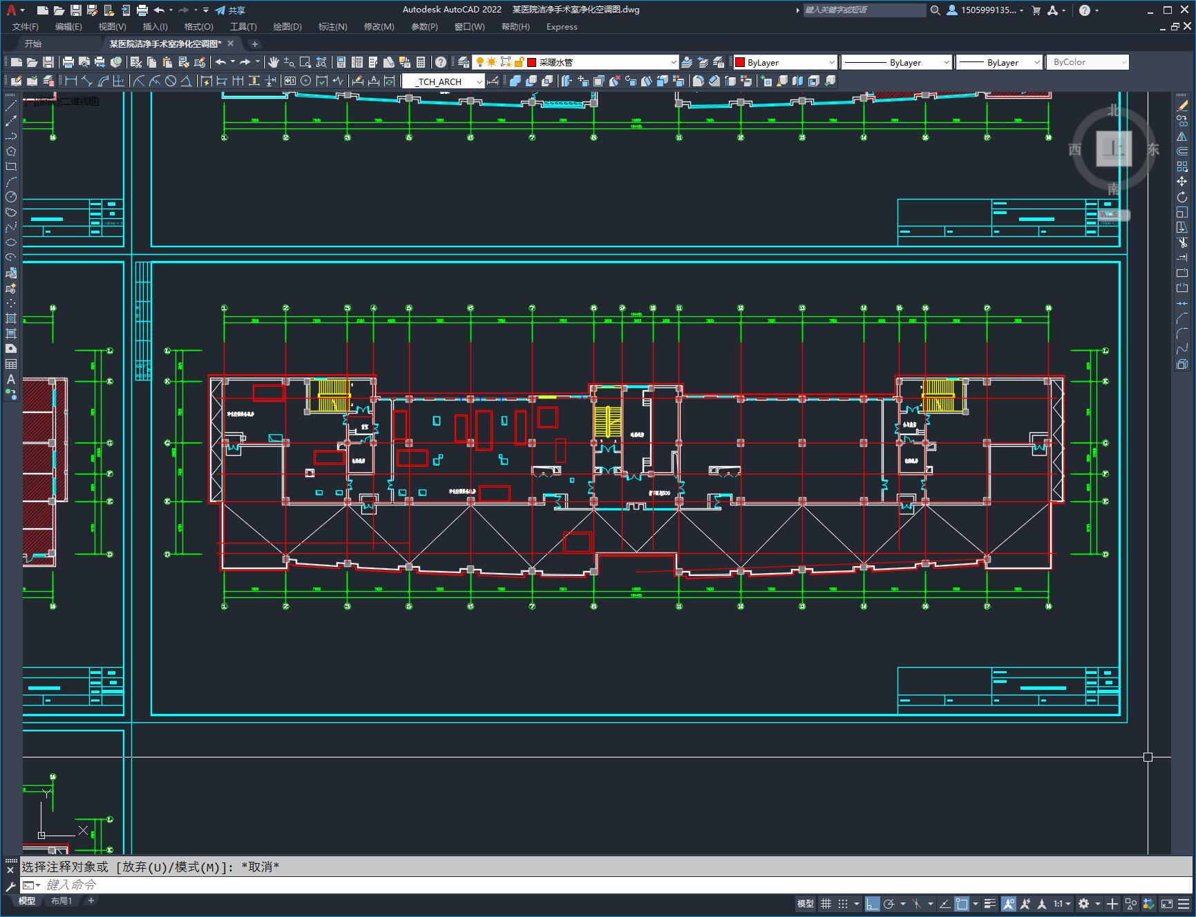The image size is (1196, 917).
Task: Click the new drawing tab plus button
Action: click(x=254, y=44)
